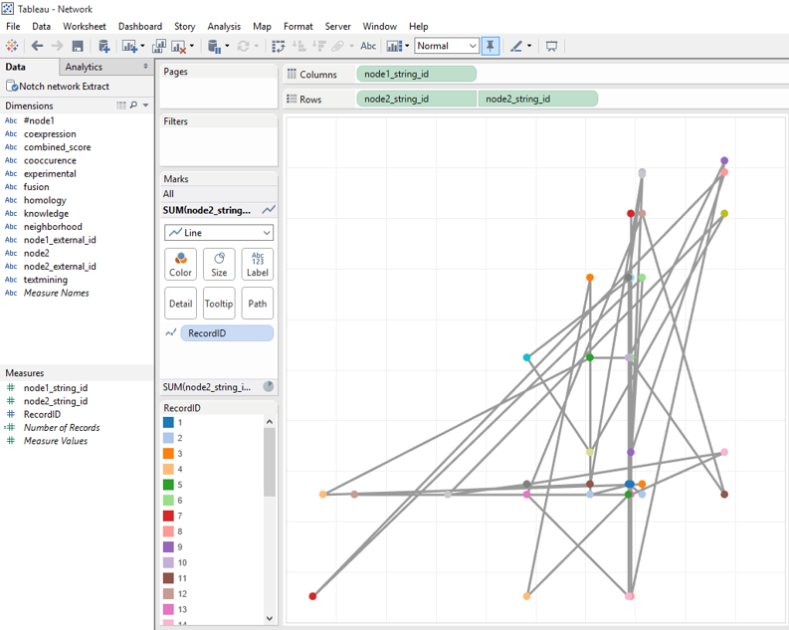Click the Save workbook toolbar icon

pos(78,46)
